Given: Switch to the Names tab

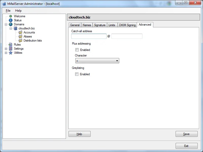Looking at the screenshot, I should pos(87,25).
